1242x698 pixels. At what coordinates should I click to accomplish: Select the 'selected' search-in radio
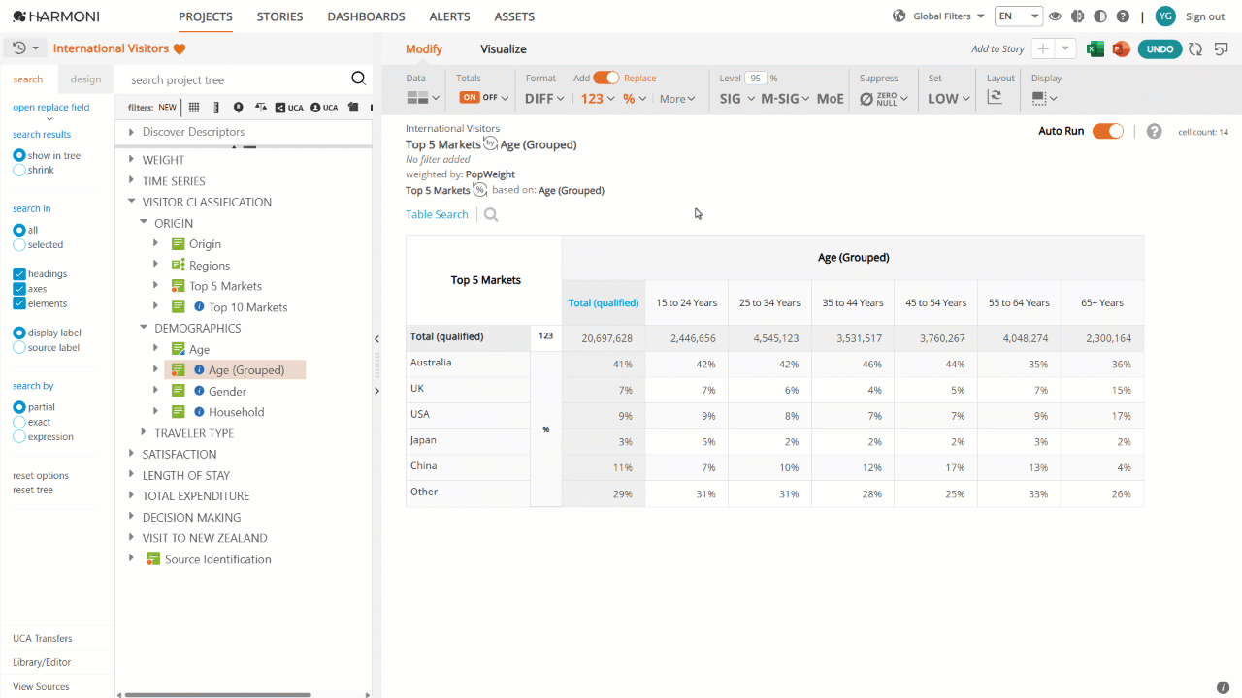coord(19,244)
